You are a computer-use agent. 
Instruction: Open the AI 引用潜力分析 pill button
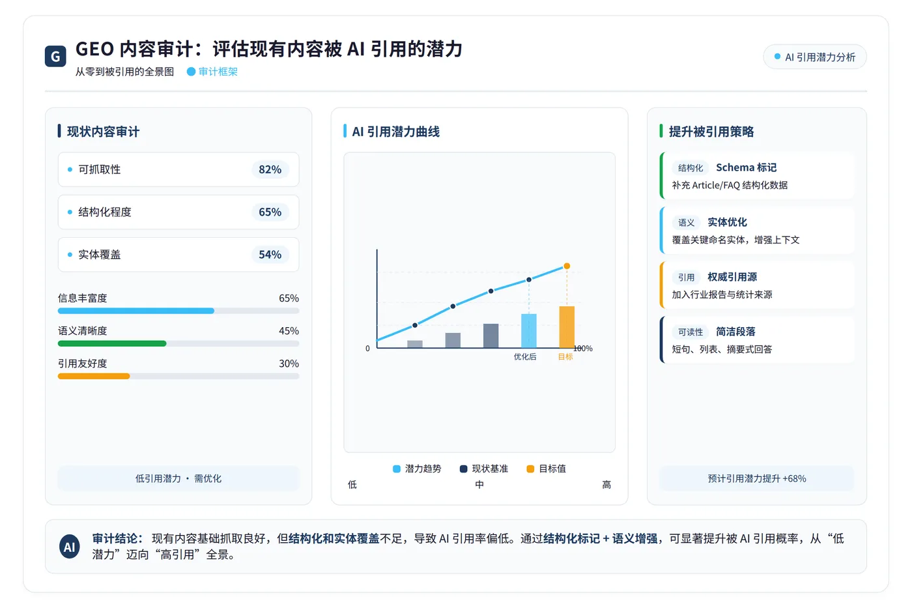pyautogui.click(x=814, y=57)
